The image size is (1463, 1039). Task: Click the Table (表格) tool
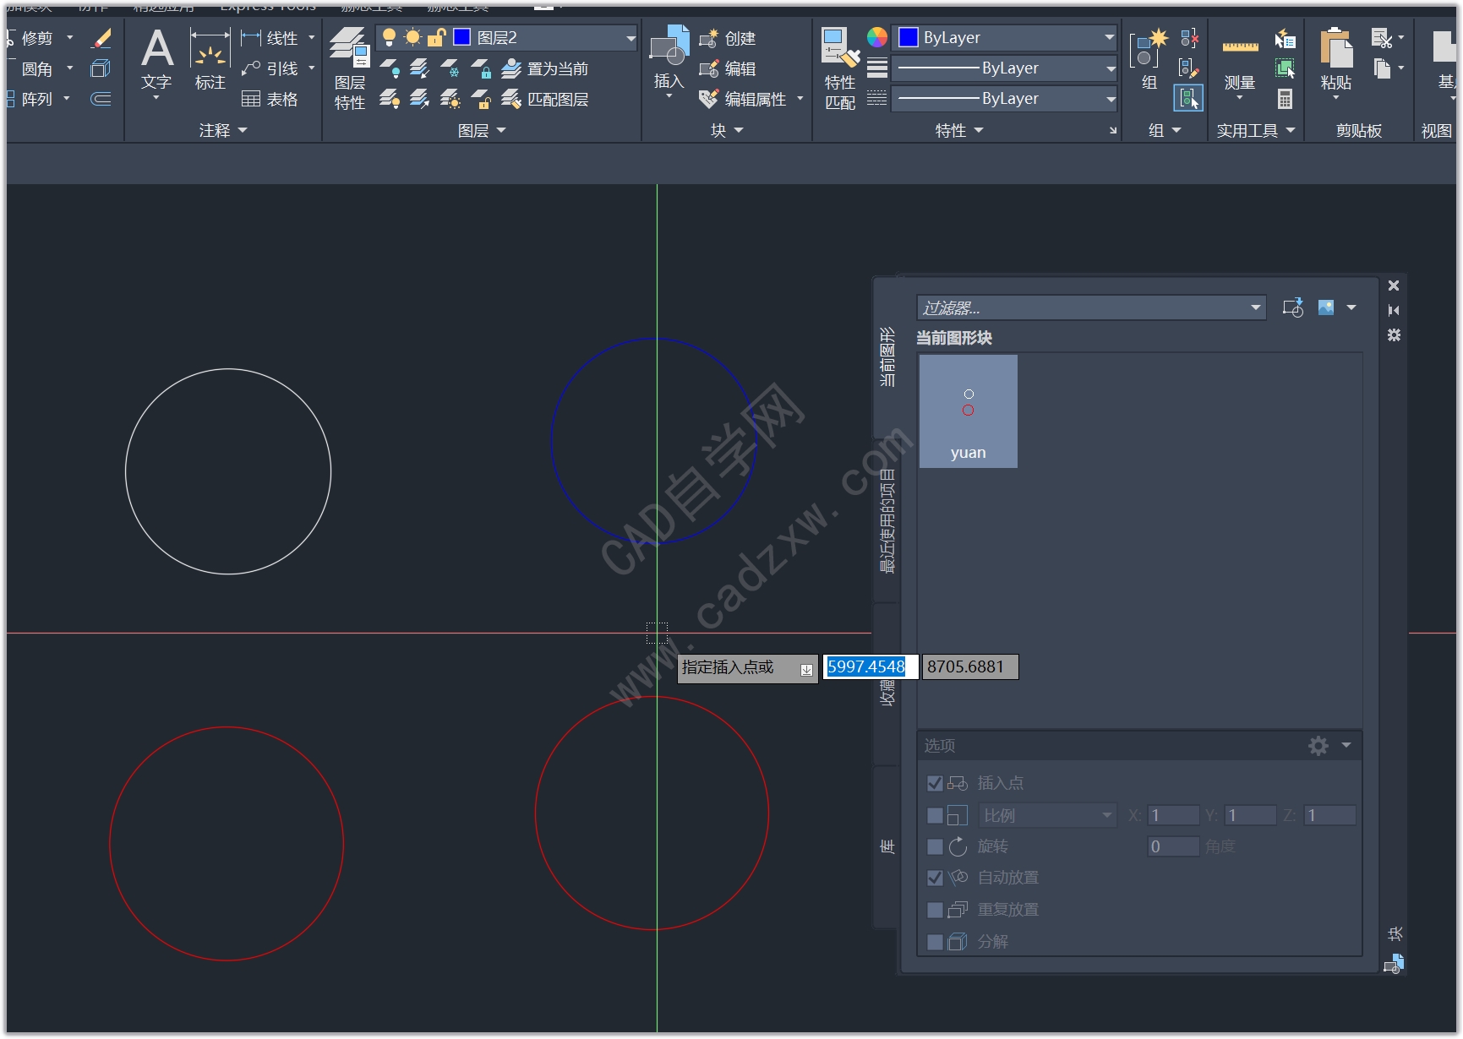(x=270, y=100)
